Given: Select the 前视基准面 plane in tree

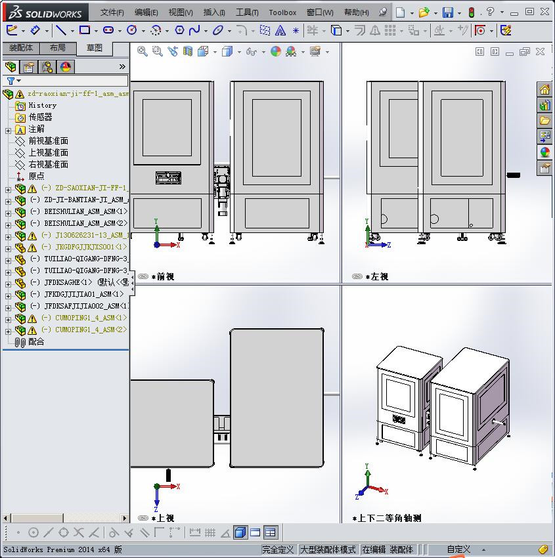Looking at the screenshot, I should point(48,141).
